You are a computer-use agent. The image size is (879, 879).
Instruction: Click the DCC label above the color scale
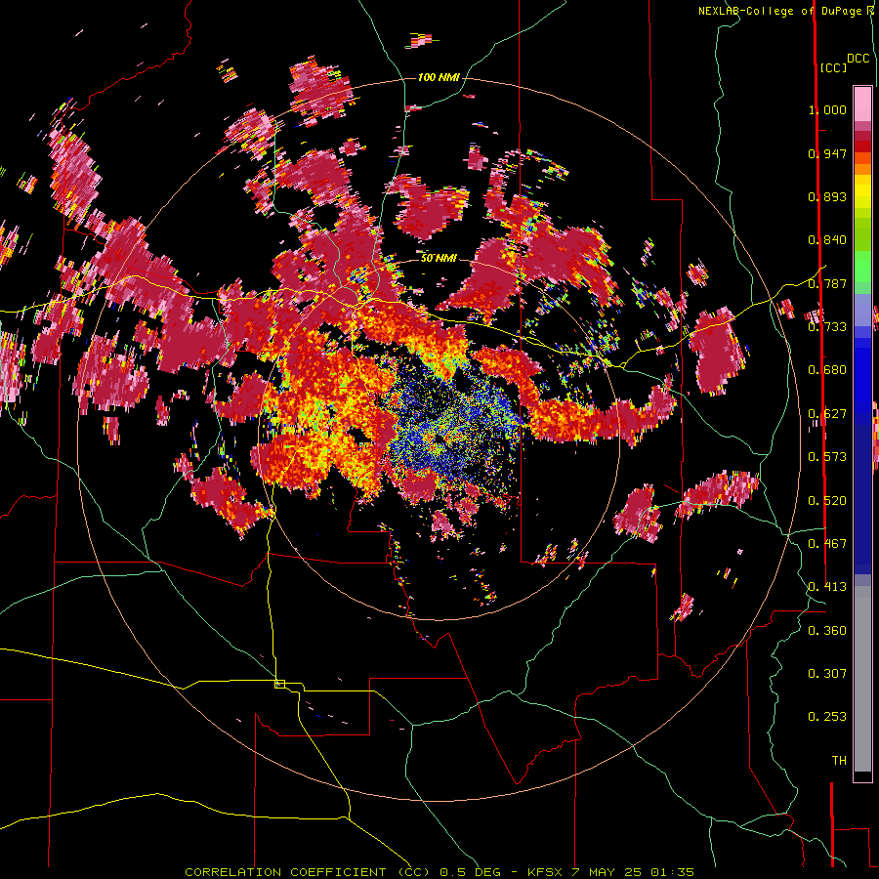(x=858, y=59)
